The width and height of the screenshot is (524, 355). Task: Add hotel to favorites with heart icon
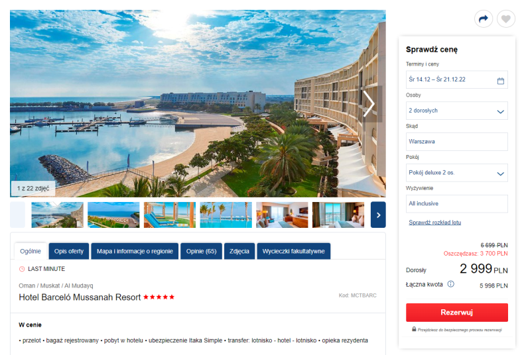pos(506,19)
